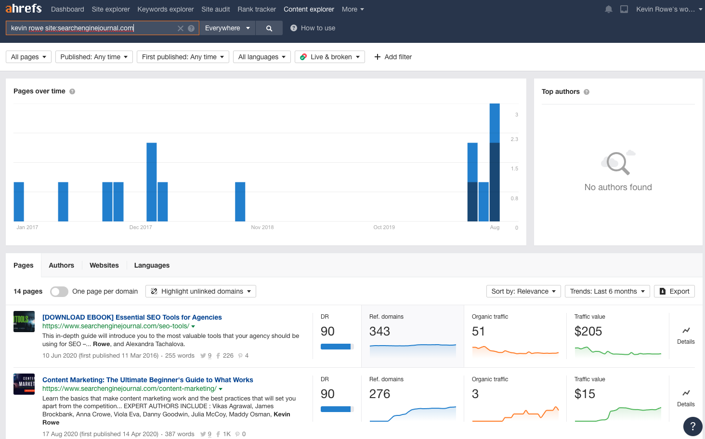Screen dimensions: 705x439
Task: Open the monitor icon in the top bar
Action: tap(624, 9)
